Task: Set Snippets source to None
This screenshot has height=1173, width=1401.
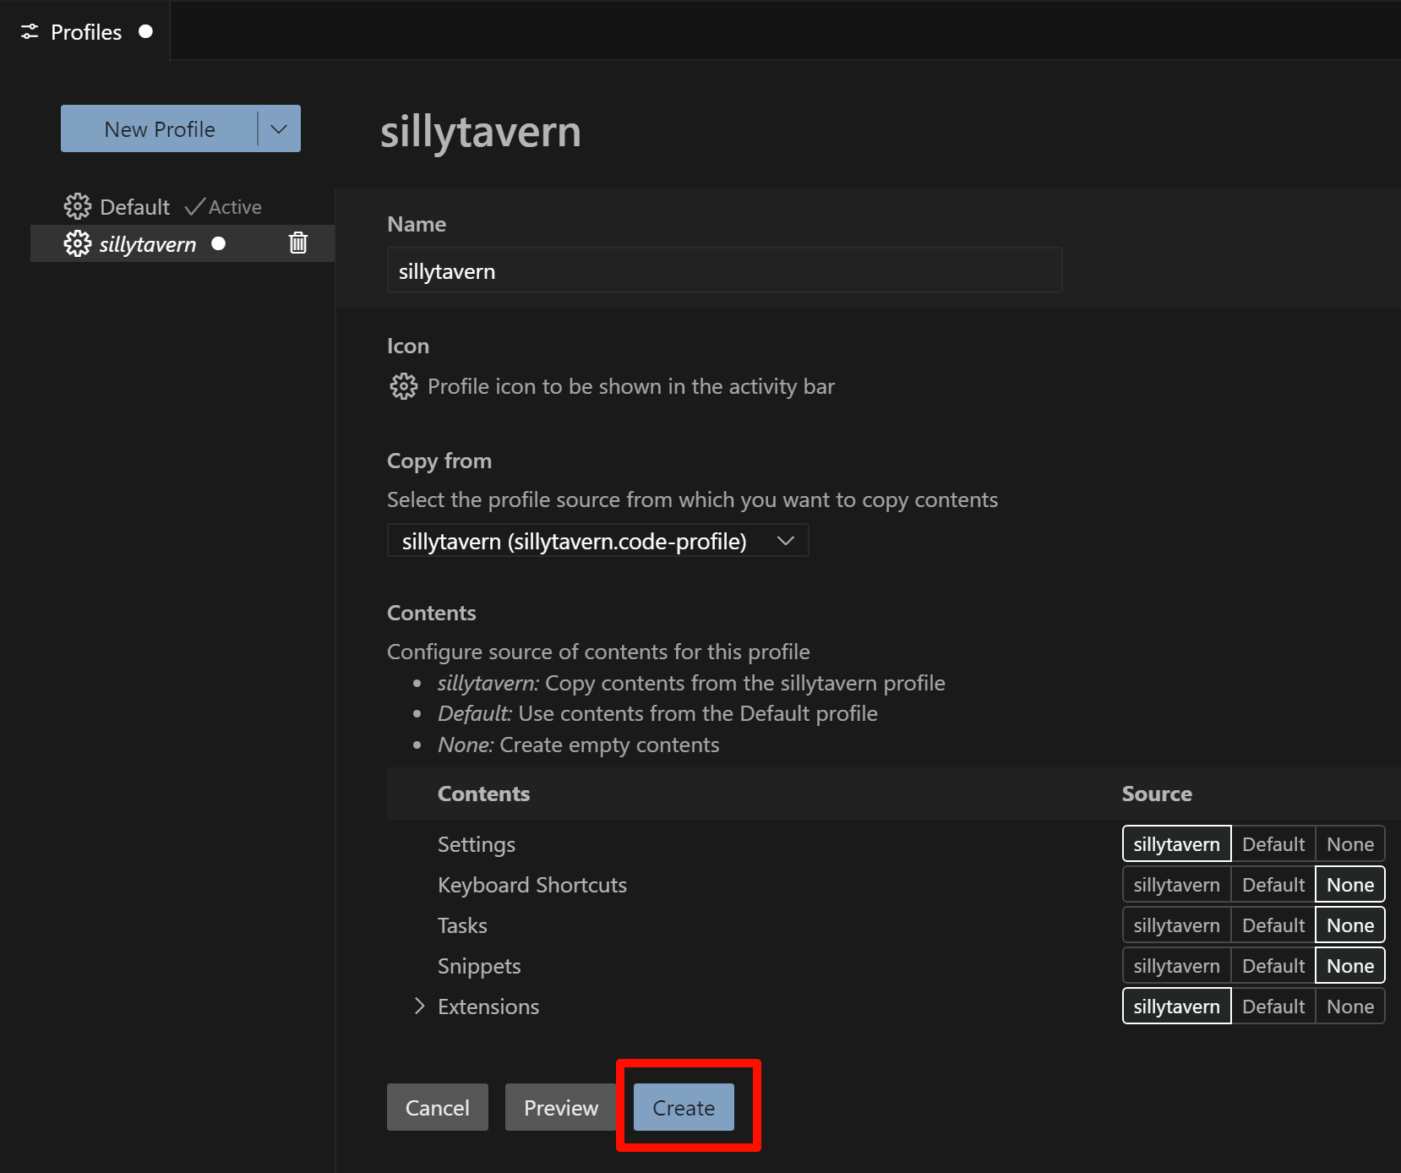Action: [1349, 965]
